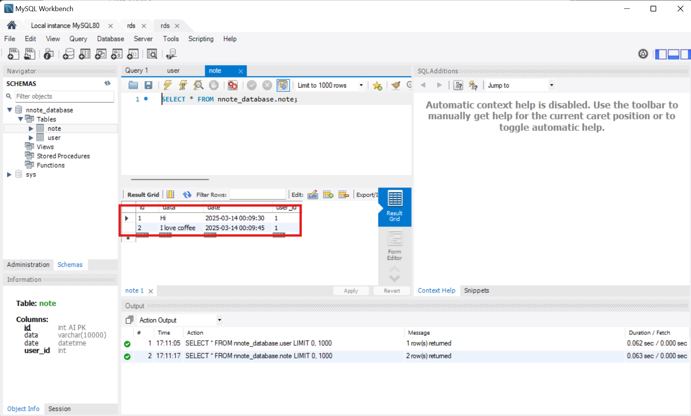
Task: Open the Administration navigator tab
Action: [x=28, y=264]
